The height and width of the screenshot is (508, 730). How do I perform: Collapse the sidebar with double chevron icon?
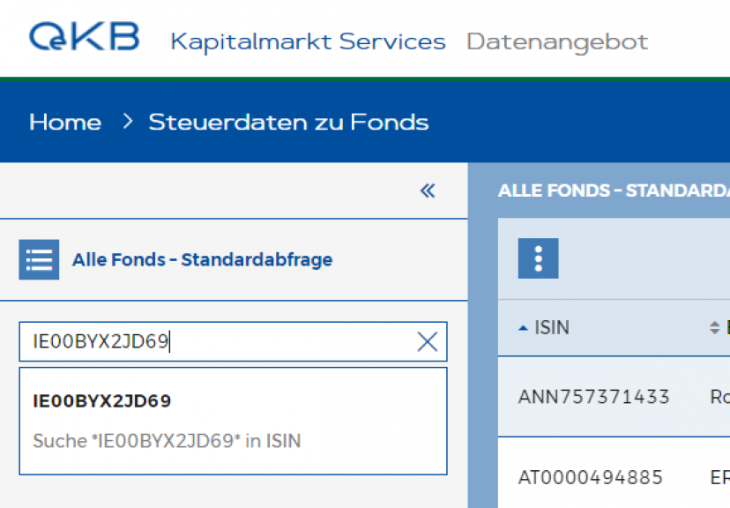click(428, 190)
